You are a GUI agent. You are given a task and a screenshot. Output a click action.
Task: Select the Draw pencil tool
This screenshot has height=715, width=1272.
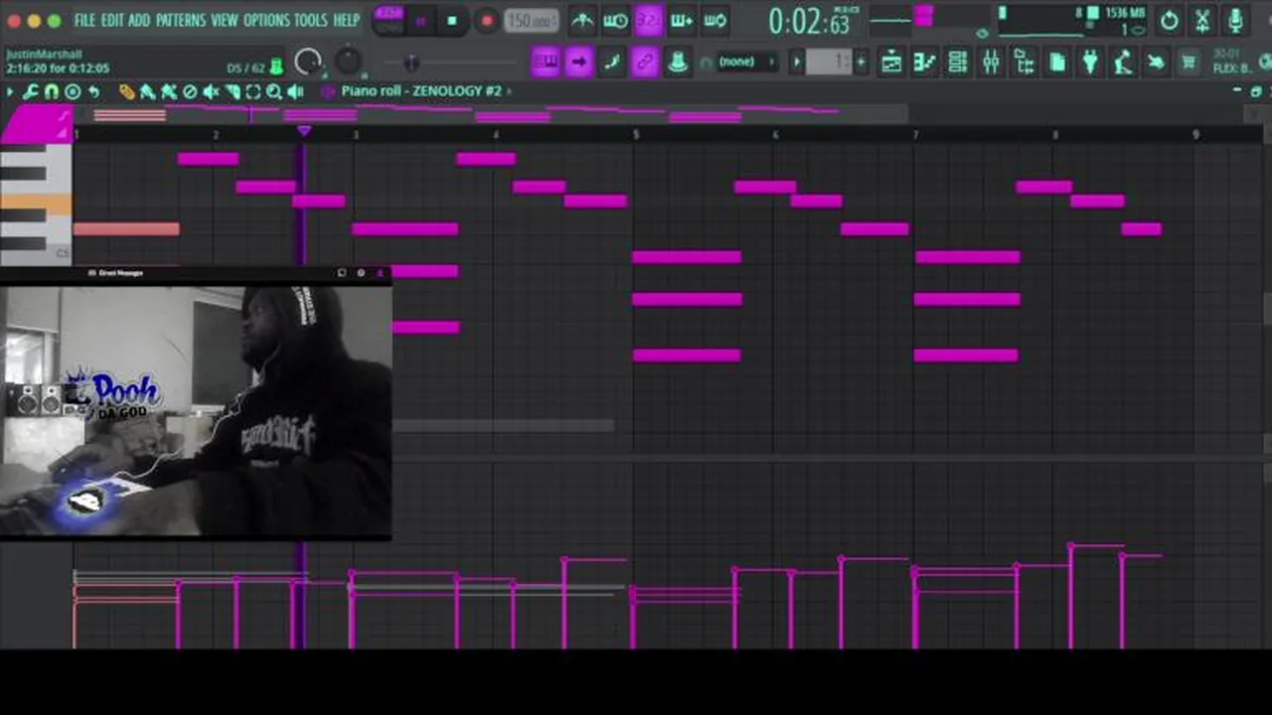pyautogui.click(x=127, y=91)
